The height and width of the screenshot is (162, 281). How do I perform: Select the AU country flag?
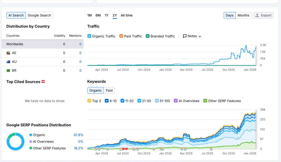point(8,61)
